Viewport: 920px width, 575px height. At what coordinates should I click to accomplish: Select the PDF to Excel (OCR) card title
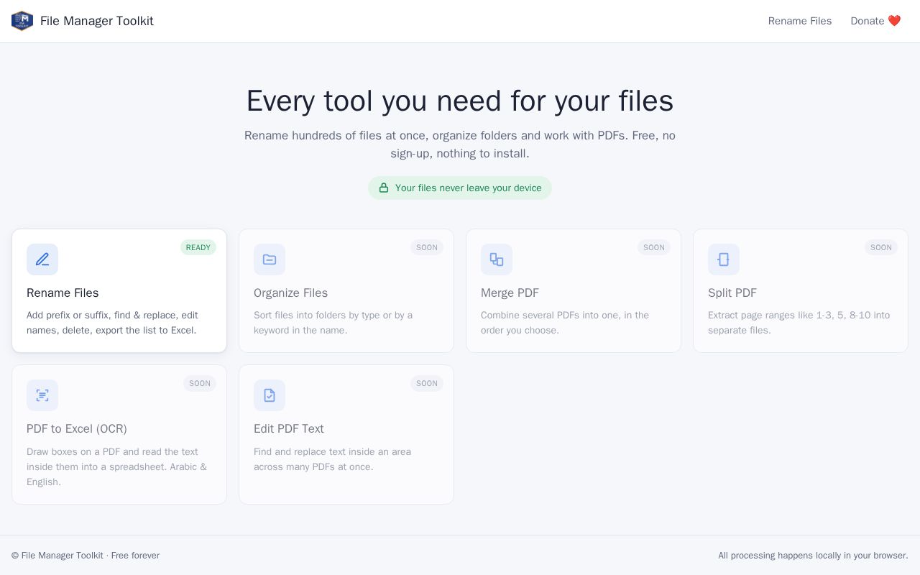click(x=77, y=428)
